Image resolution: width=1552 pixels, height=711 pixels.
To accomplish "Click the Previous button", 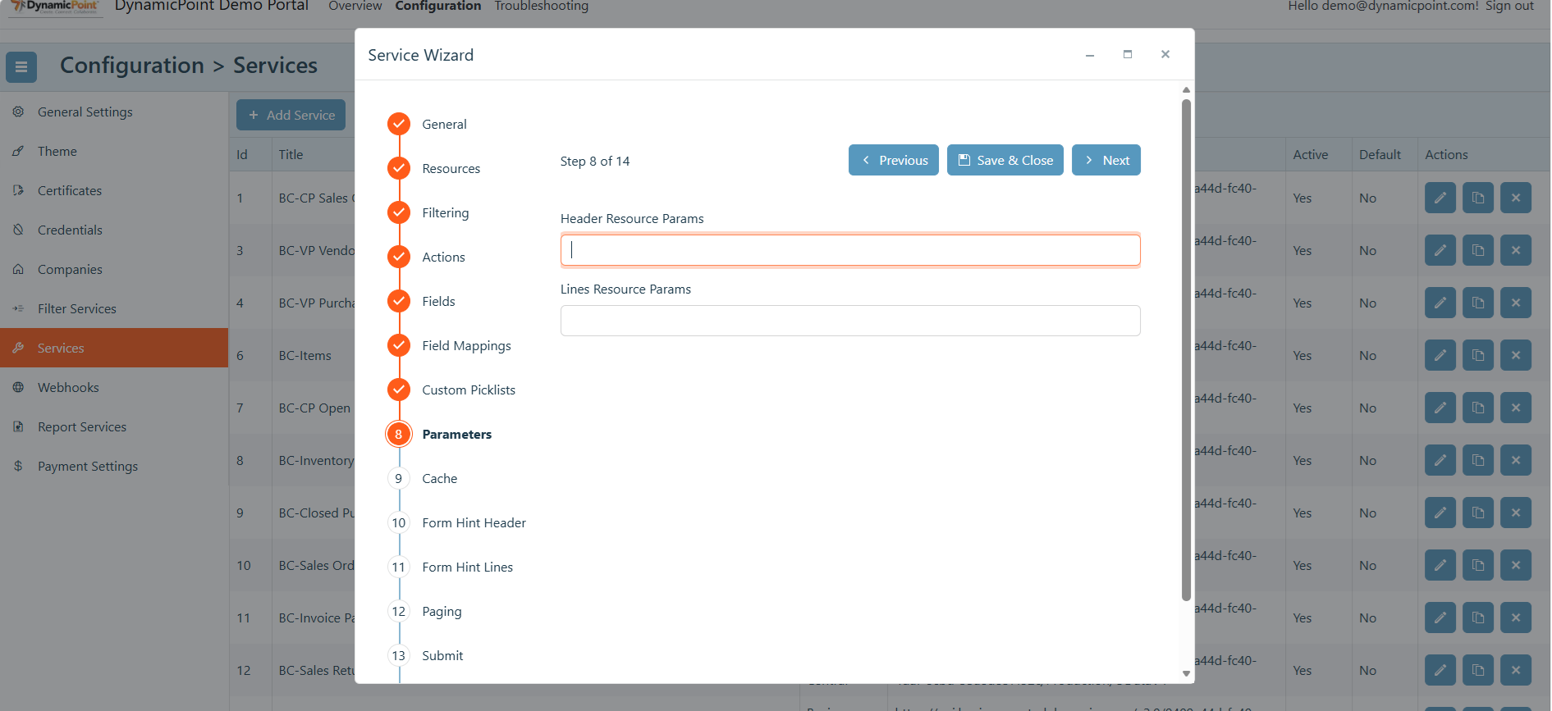I will pos(894,160).
